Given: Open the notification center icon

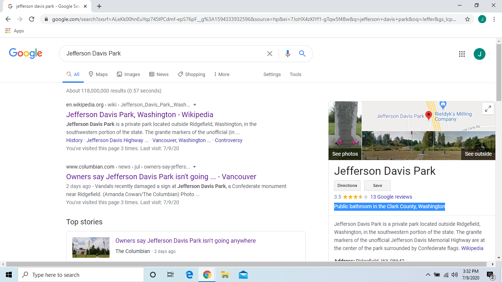Looking at the screenshot, I should 491,275.
